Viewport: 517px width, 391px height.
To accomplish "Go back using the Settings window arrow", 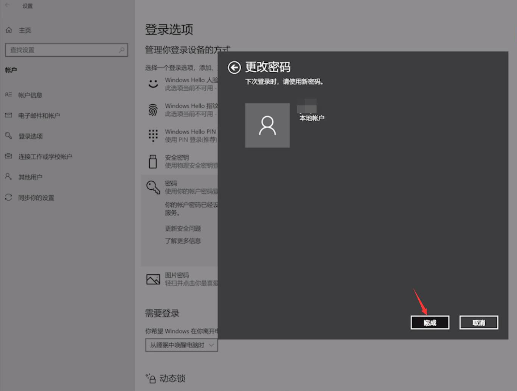I will [x=8, y=5].
